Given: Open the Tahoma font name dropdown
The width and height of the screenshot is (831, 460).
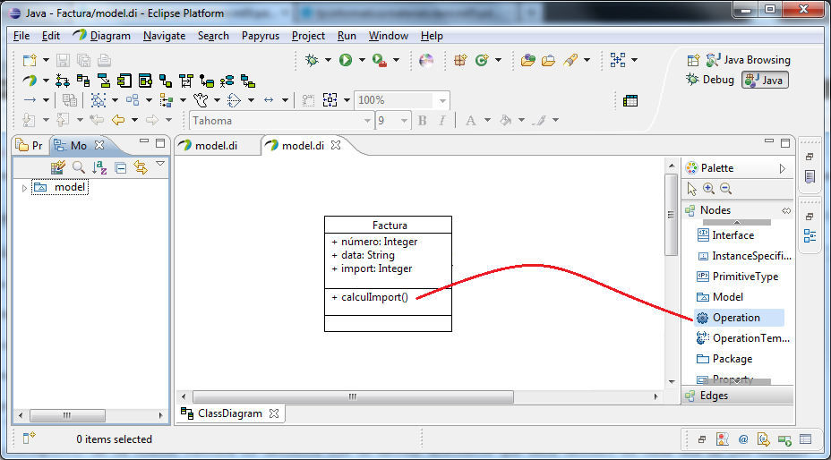Looking at the screenshot, I should tap(366, 121).
